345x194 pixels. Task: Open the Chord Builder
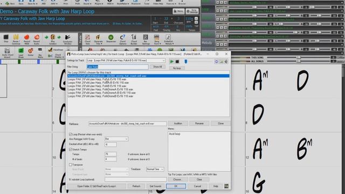tap(134, 39)
